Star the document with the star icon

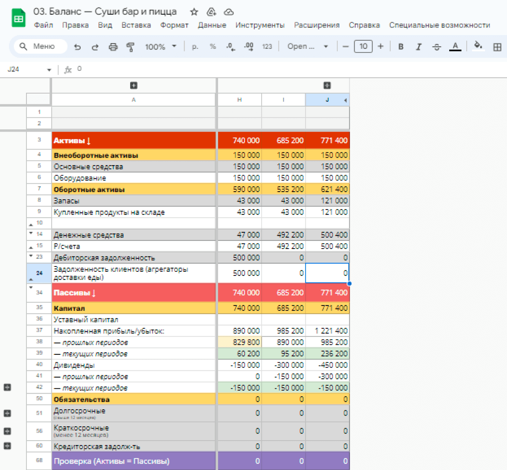(194, 12)
